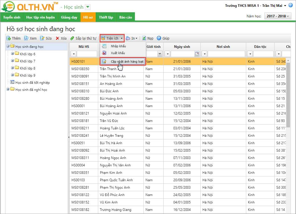Image resolution: width=296 pixels, height=214 pixels.
Task: Click the Xóa (delete) red X icon
Action: pos(57,38)
